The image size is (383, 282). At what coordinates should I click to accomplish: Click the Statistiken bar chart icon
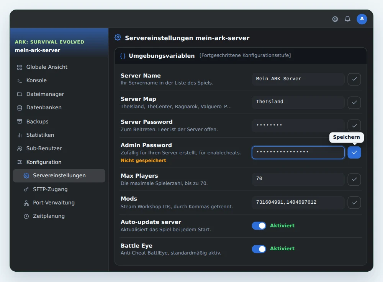(20, 135)
